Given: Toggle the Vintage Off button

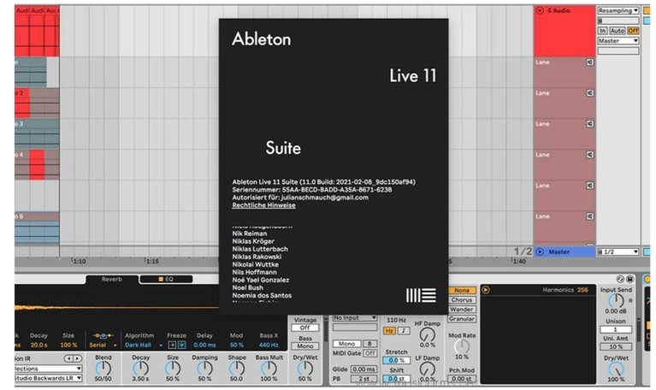Looking at the screenshot, I should click(304, 328).
